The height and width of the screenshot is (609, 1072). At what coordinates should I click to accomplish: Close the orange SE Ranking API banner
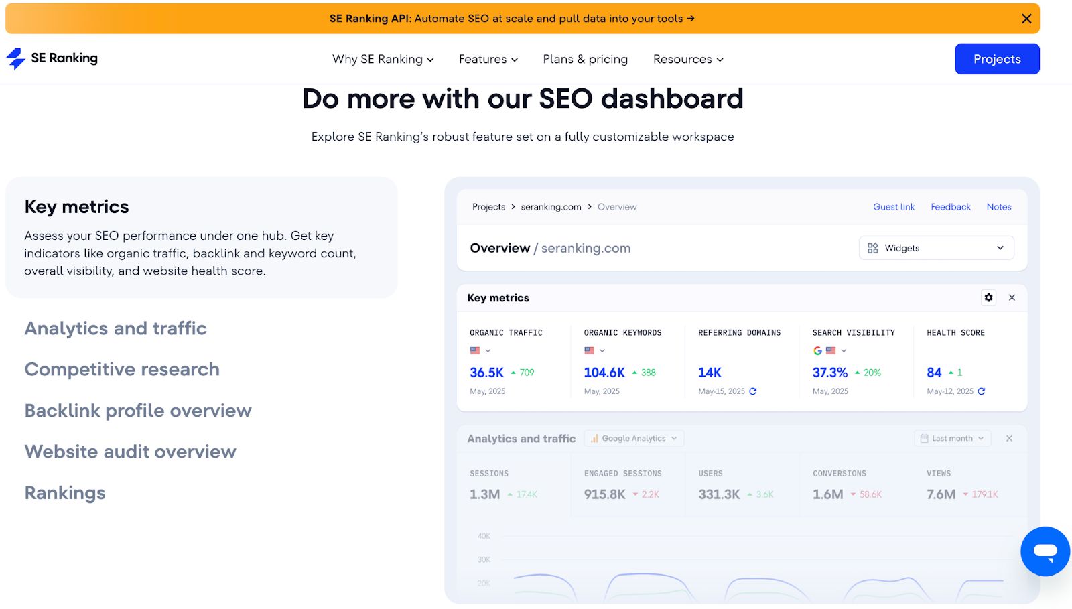pyautogui.click(x=1026, y=19)
